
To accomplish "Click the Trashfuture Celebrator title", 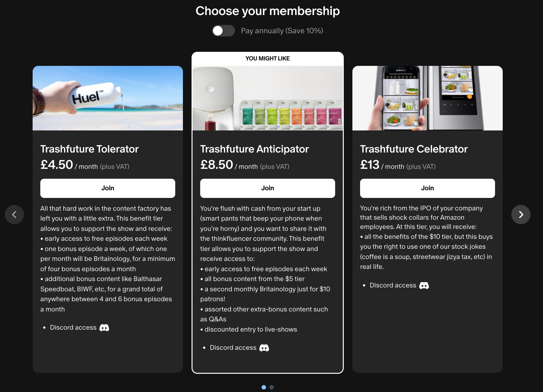I will 414,149.
